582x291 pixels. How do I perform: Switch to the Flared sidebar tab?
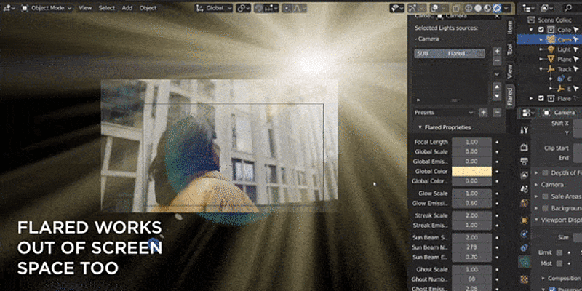point(510,97)
